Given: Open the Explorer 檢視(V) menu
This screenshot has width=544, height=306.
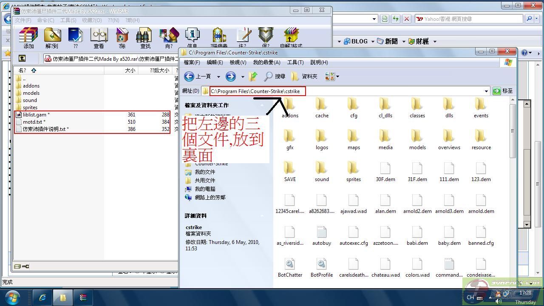Looking at the screenshot, I should 238,62.
